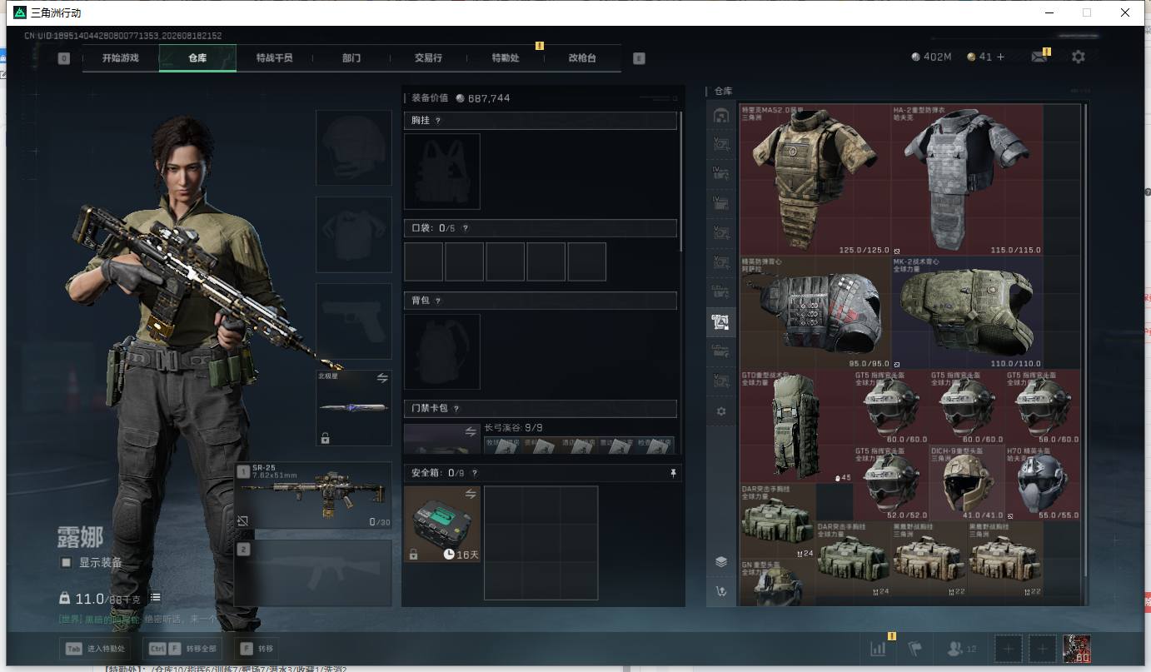Select the GT5 helmet with 58.0/60.0 durability
1151x672 pixels.
click(x=1043, y=407)
